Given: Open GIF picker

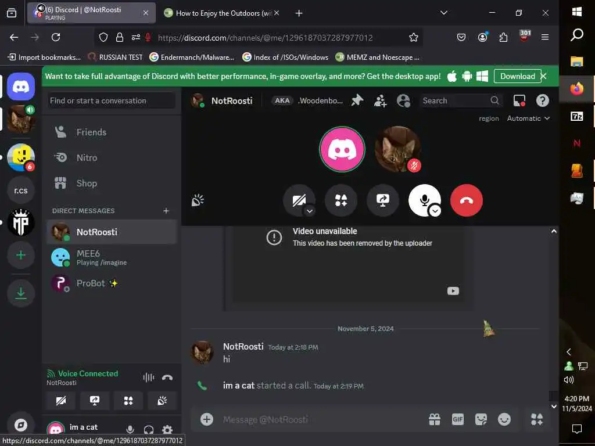Looking at the screenshot, I should pos(458,419).
